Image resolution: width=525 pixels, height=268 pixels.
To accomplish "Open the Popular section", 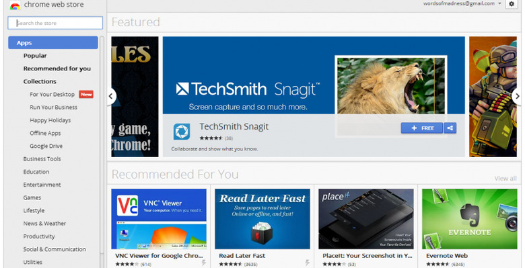I will click(x=35, y=56).
